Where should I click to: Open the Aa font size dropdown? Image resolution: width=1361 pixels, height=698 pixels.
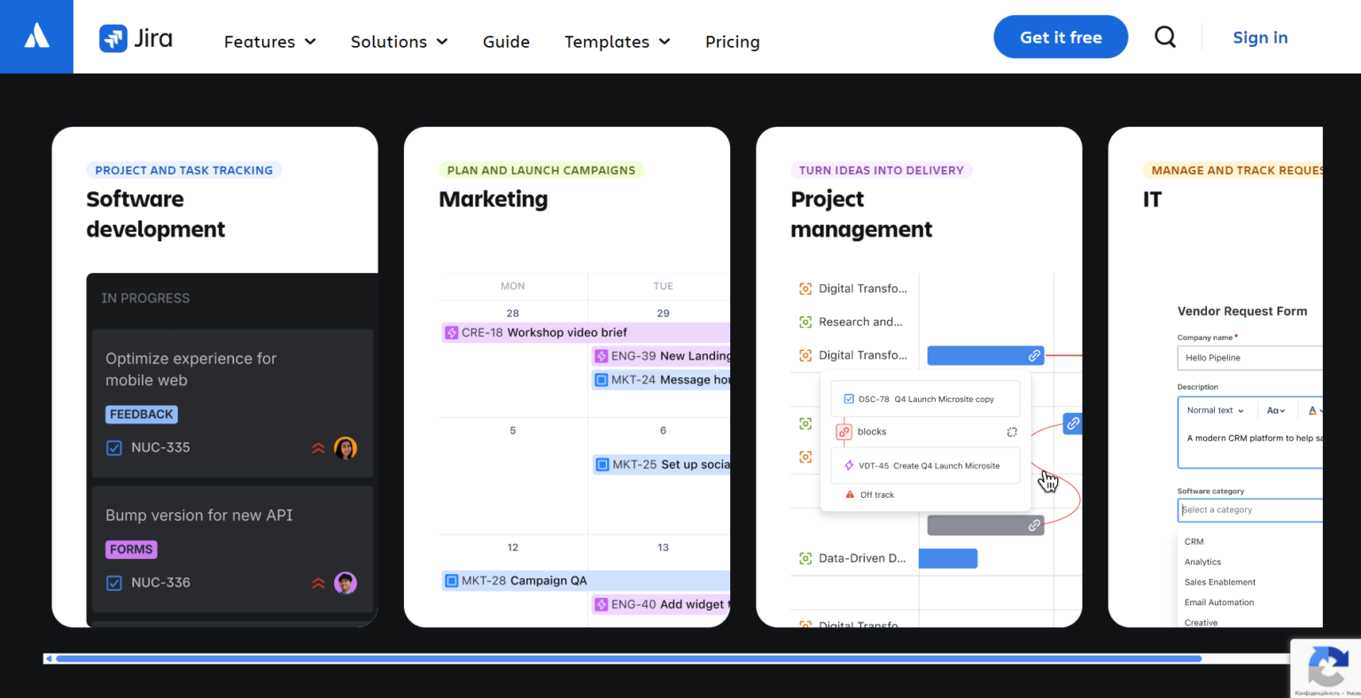pos(1276,410)
